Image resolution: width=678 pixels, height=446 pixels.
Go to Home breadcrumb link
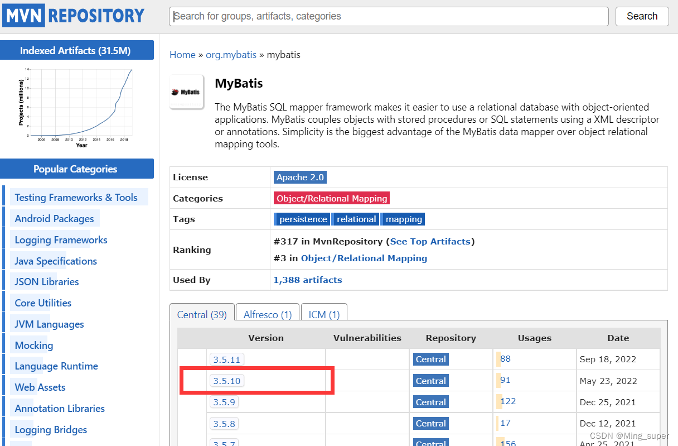tap(182, 55)
